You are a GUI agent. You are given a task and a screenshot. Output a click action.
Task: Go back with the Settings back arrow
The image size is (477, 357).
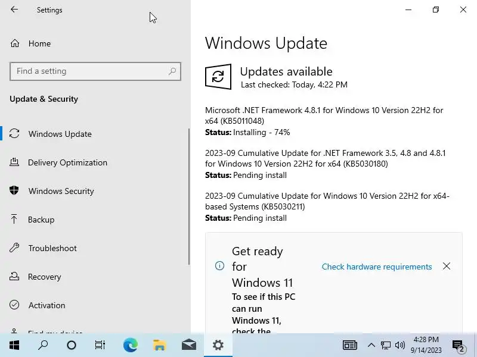click(x=14, y=10)
